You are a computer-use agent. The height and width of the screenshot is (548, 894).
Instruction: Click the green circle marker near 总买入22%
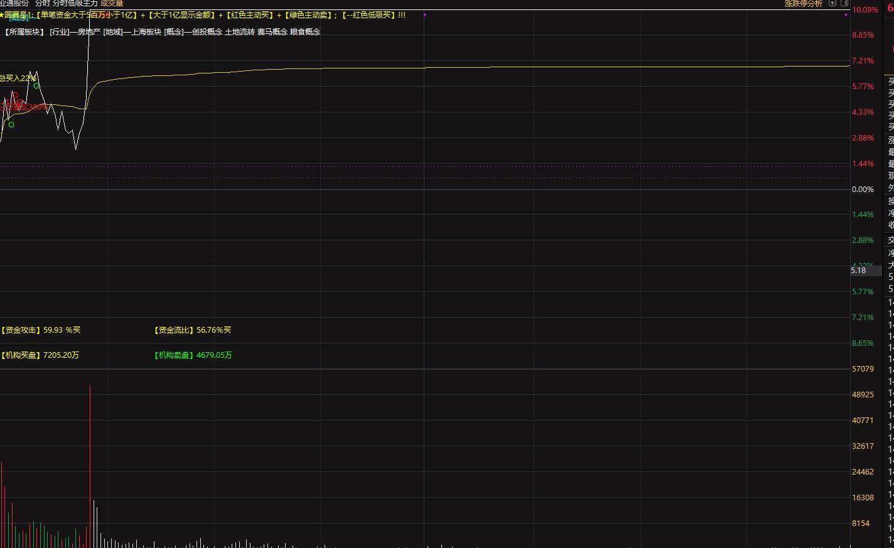pos(36,85)
